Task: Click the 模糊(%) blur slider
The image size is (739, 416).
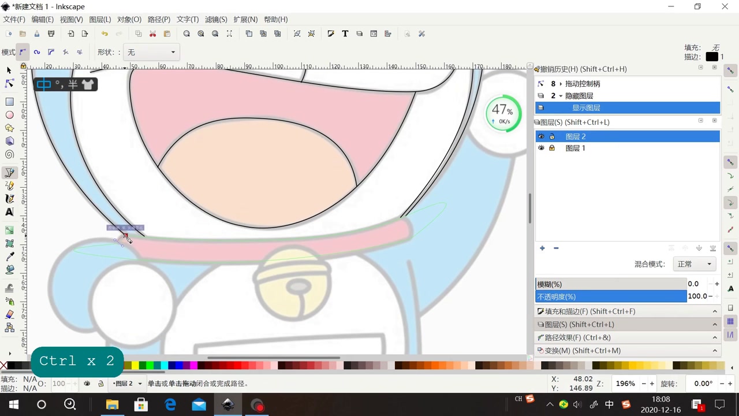Action: point(611,284)
